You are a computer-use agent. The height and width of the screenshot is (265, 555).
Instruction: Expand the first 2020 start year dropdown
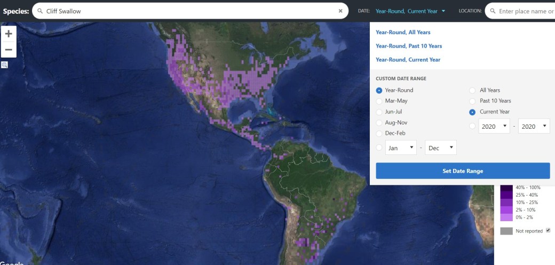pyautogui.click(x=494, y=127)
